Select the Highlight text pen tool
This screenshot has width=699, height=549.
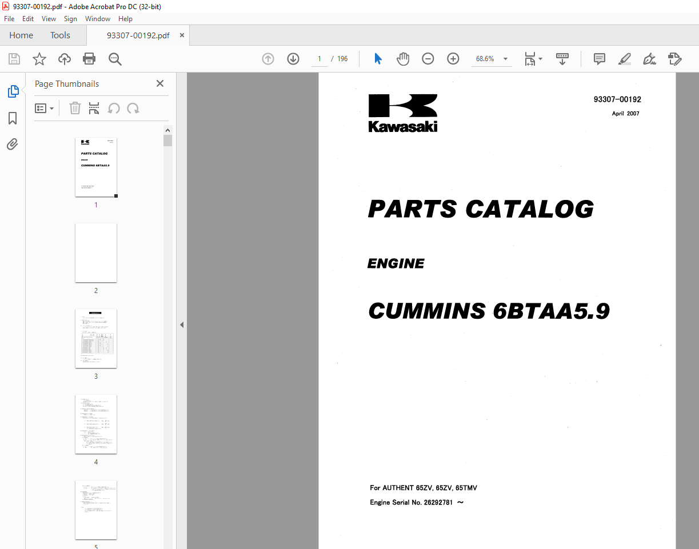tap(625, 59)
